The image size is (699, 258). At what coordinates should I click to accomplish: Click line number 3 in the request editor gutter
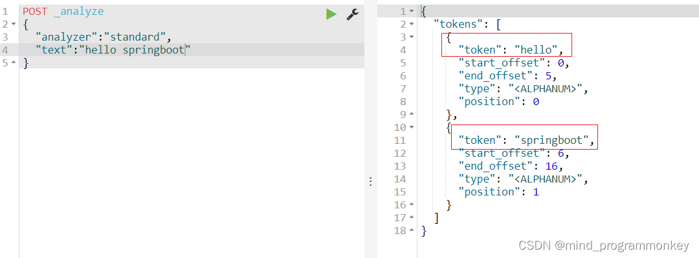pyautogui.click(x=5, y=37)
